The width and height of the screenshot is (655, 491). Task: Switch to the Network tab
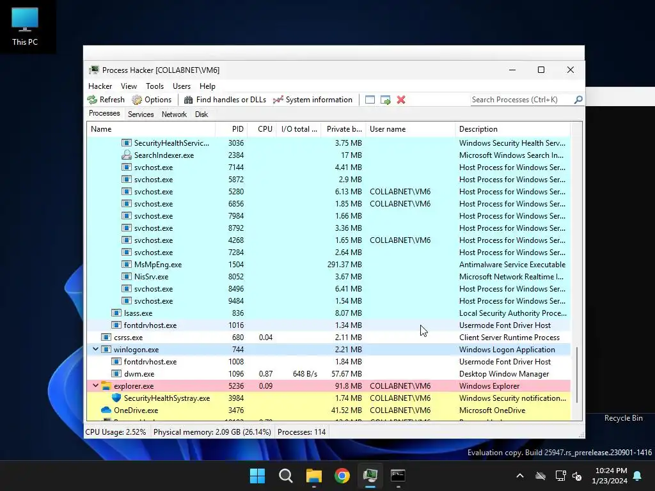pyautogui.click(x=174, y=114)
